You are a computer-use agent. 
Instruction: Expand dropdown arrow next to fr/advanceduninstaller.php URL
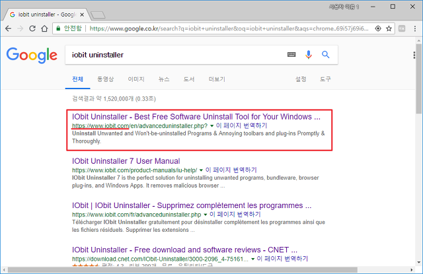[x=206, y=215]
